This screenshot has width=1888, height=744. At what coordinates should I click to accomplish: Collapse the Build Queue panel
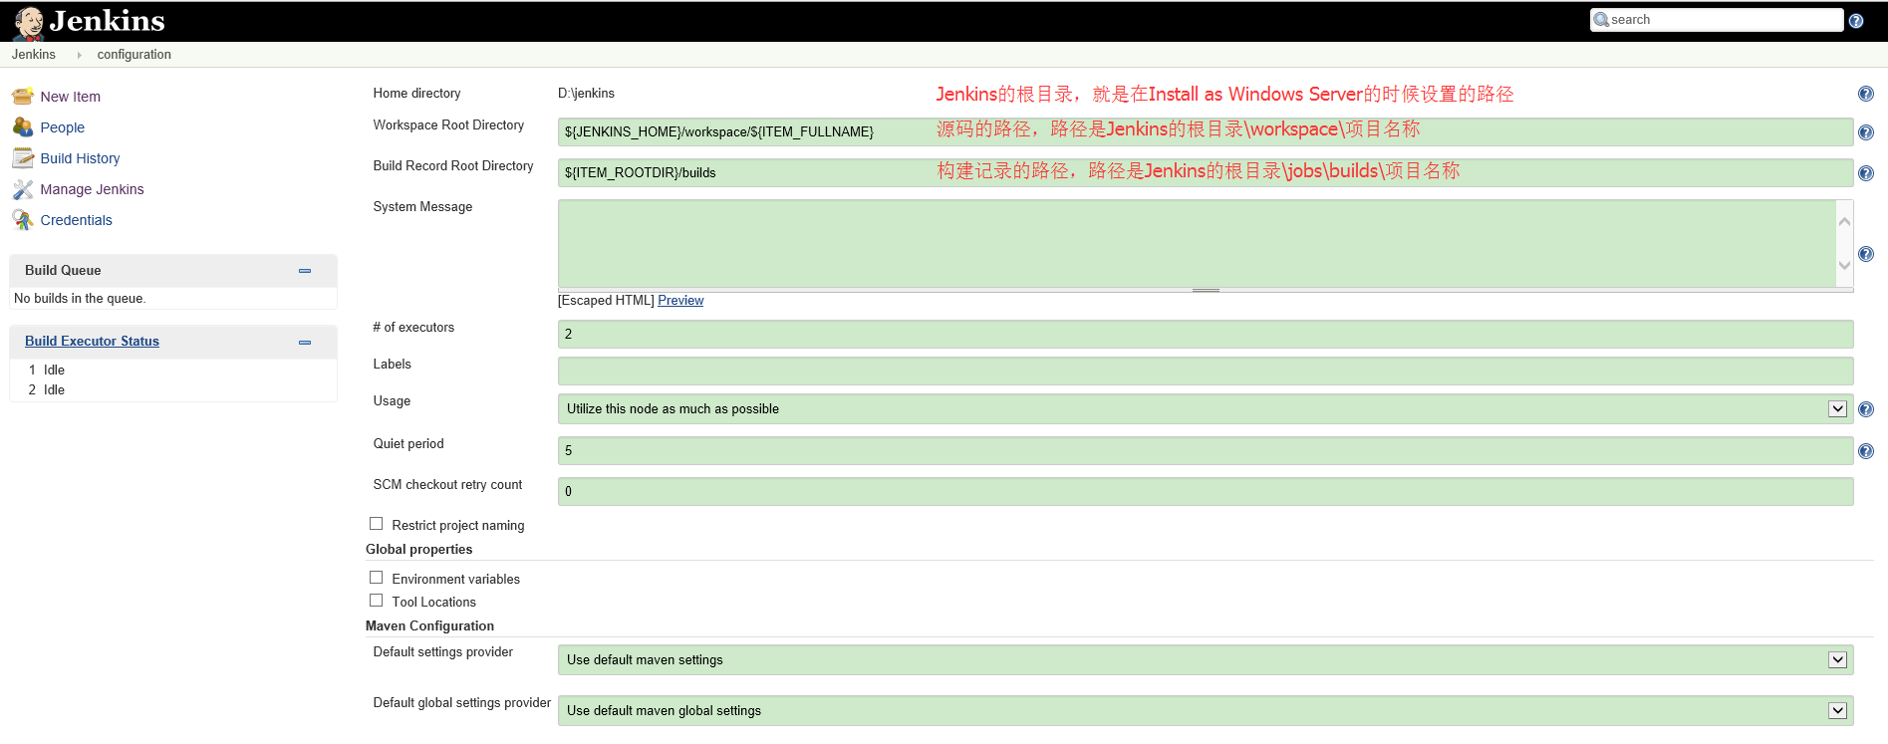click(x=305, y=271)
